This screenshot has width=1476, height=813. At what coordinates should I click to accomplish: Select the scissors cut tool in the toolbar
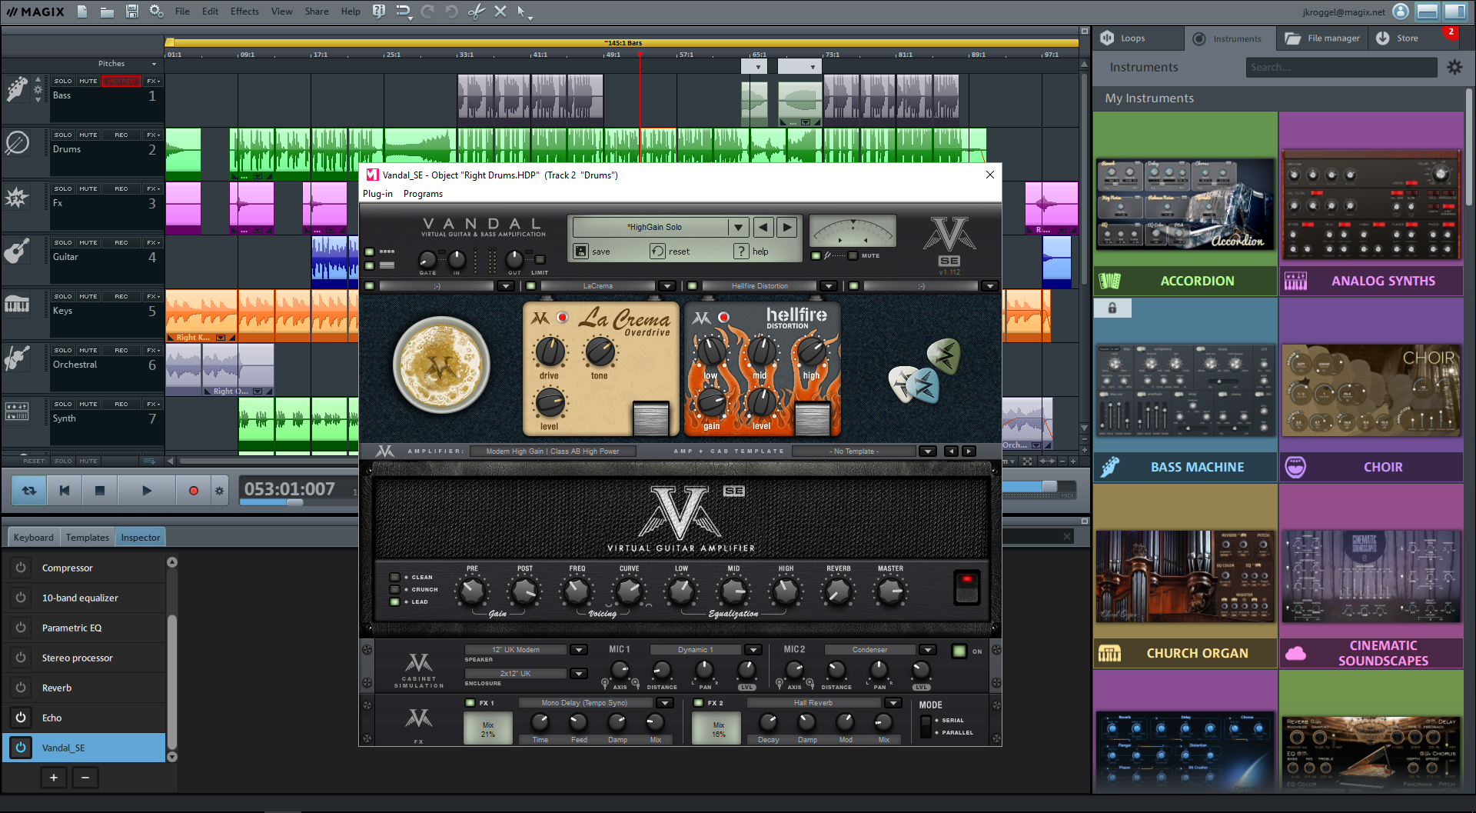click(x=477, y=11)
